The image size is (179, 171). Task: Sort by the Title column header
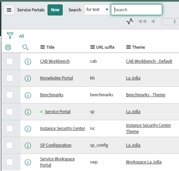[50, 47]
